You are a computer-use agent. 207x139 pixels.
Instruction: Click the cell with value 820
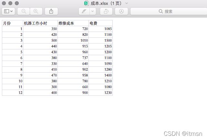pyautogui.click(x=73, y=35)
